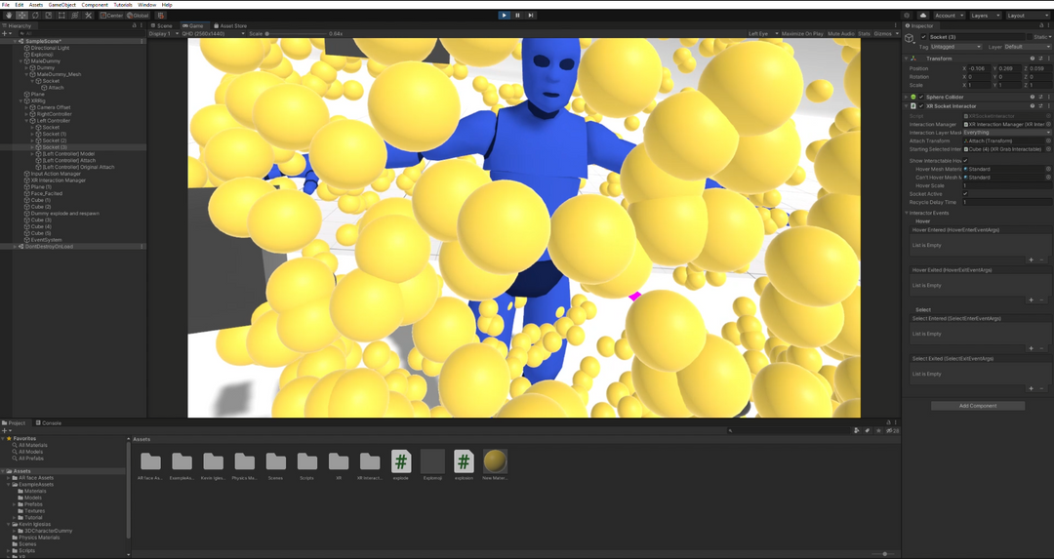Click the Add Component button

point(977,406)
